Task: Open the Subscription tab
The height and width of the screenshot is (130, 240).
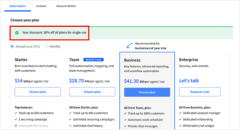Action: tap(18, 6)
